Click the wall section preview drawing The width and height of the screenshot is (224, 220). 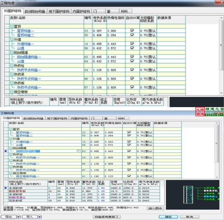click(x=193, y=194)
